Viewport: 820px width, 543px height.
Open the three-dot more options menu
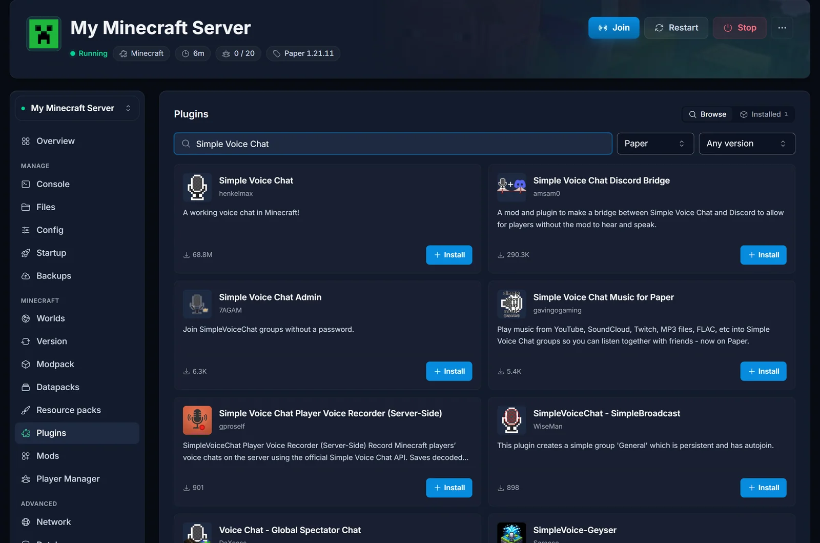(x=782, y=28)
